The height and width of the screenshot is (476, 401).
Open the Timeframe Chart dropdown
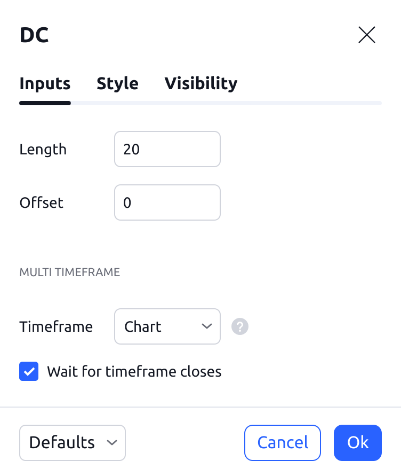167,326
